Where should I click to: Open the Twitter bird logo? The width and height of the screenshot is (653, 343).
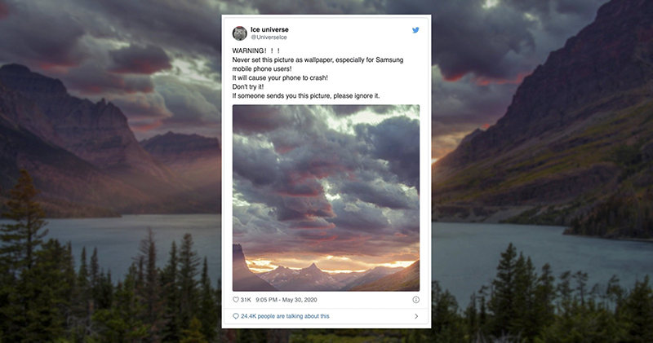[x=415, y=30]
